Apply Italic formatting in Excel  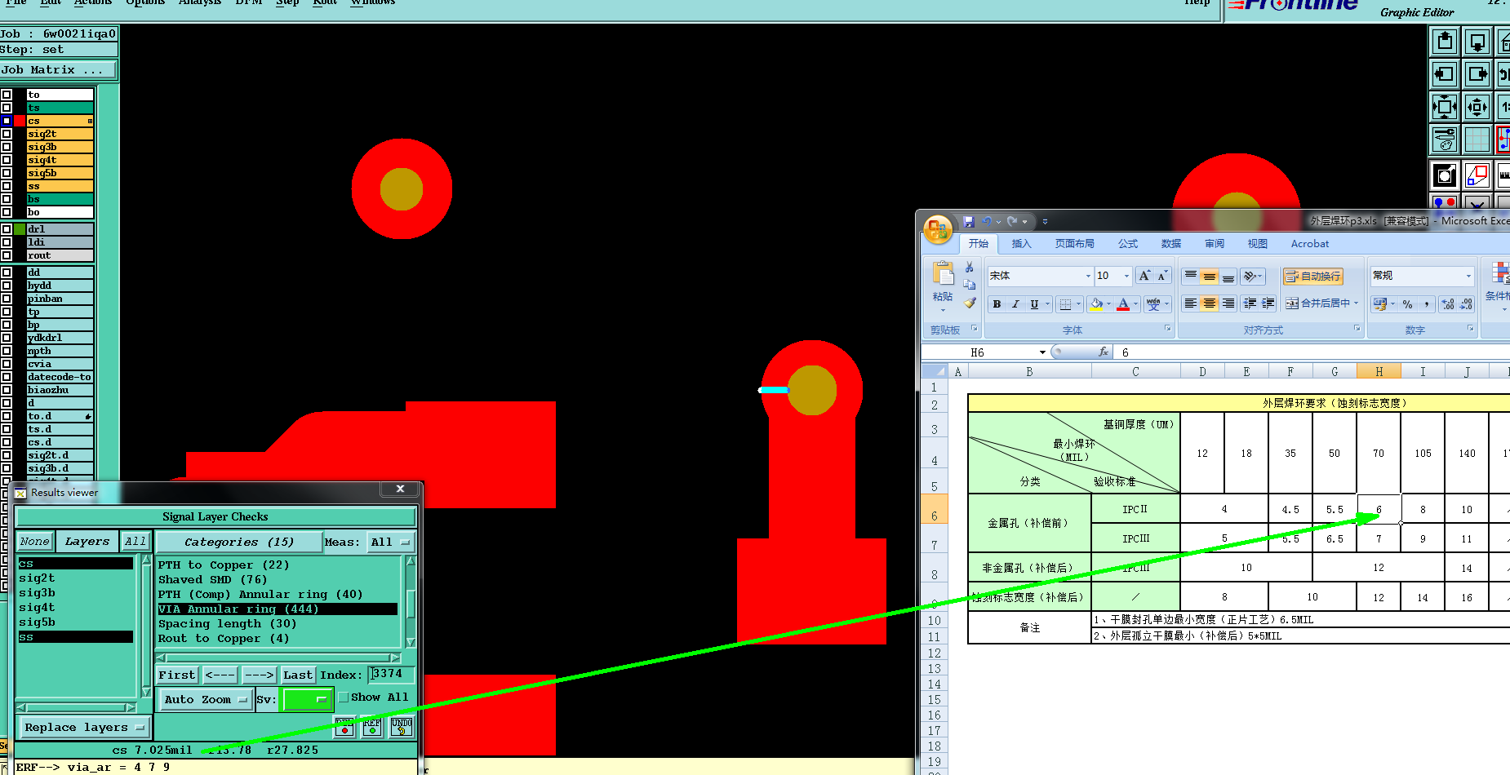(1015, 304)
